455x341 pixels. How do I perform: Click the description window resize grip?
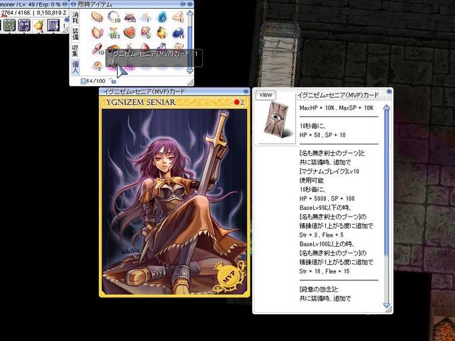tap(389, 310)
